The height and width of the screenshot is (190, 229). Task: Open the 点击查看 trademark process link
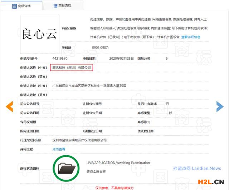(59, 149)
